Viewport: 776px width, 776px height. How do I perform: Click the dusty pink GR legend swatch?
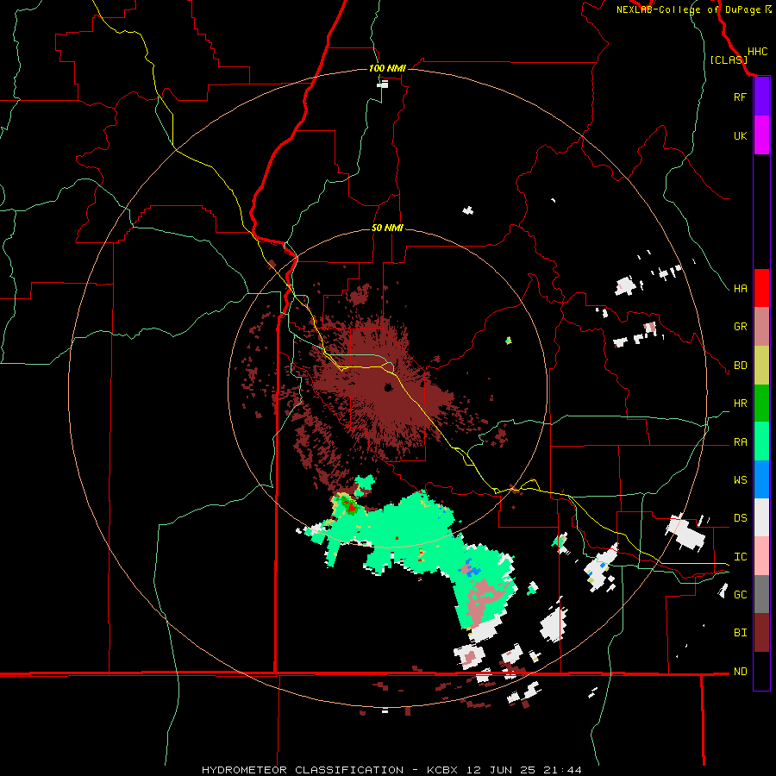tap(761, 327)
